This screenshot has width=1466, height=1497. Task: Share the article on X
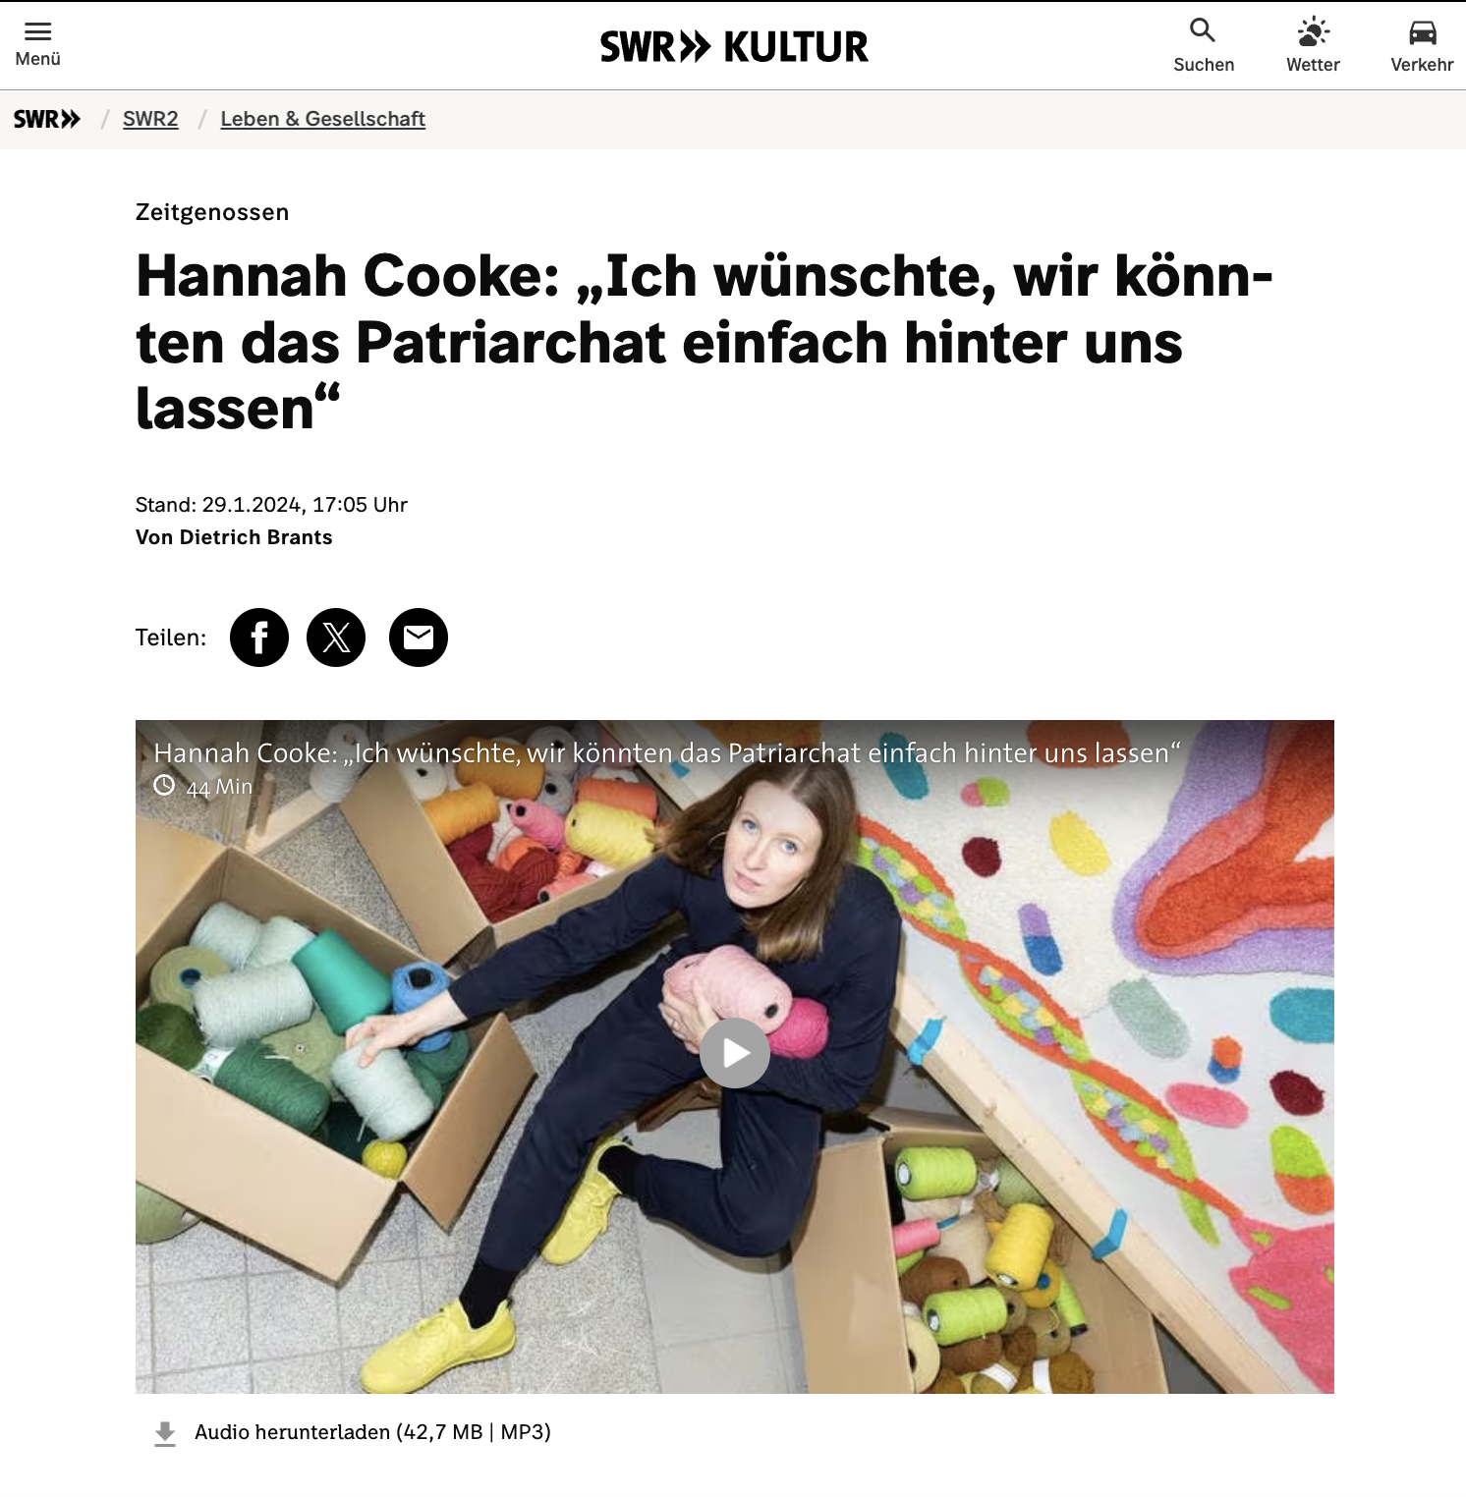(x=336, y=638)
